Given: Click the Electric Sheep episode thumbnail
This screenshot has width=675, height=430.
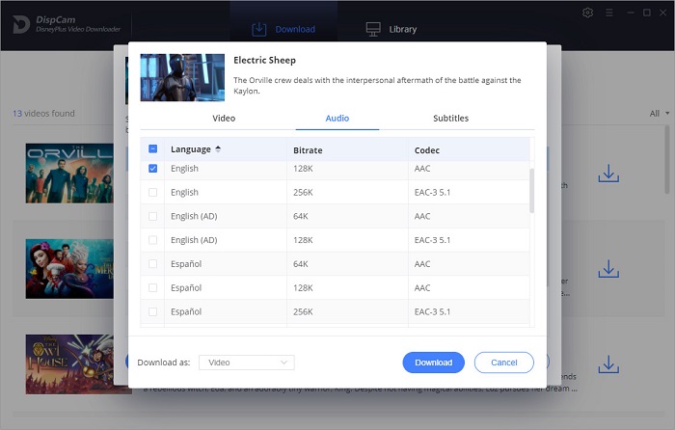Looking at the screenshot, I should point(182,77).
